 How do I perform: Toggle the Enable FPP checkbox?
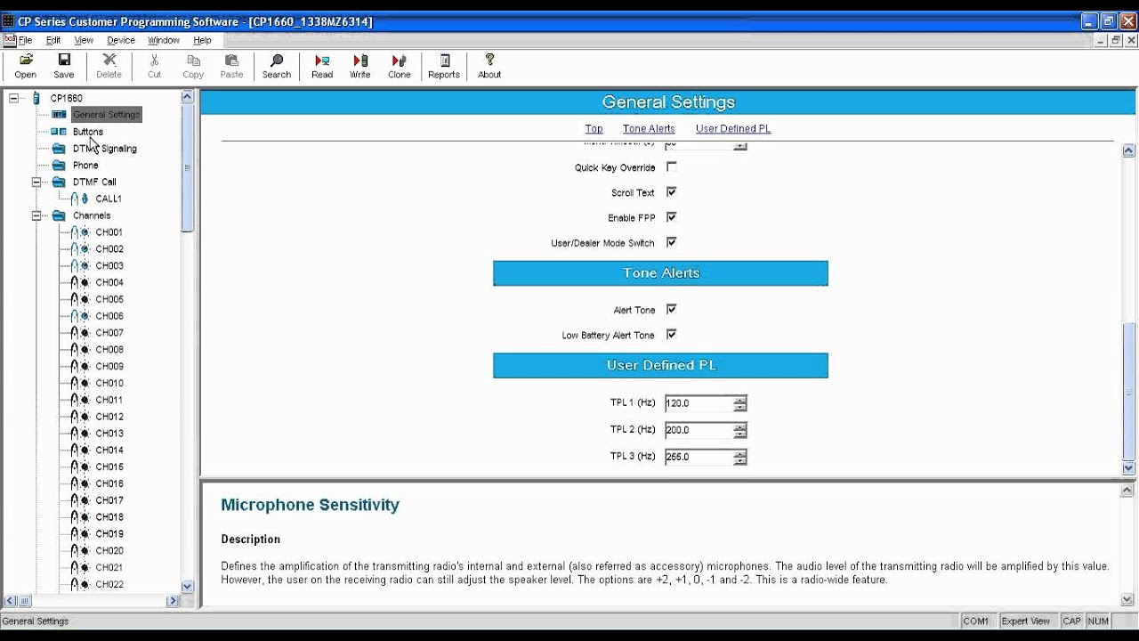pyautogui.click(x=672, y=217)
